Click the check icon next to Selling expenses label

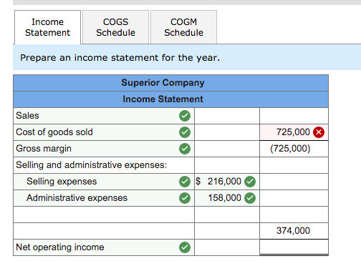[x=185, y=182]
